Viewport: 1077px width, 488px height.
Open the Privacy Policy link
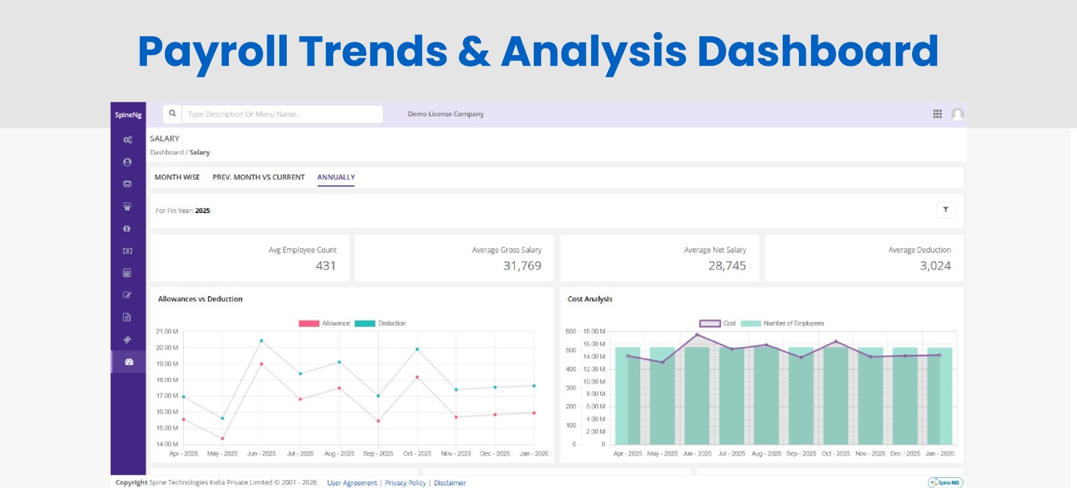coord(405,483)
